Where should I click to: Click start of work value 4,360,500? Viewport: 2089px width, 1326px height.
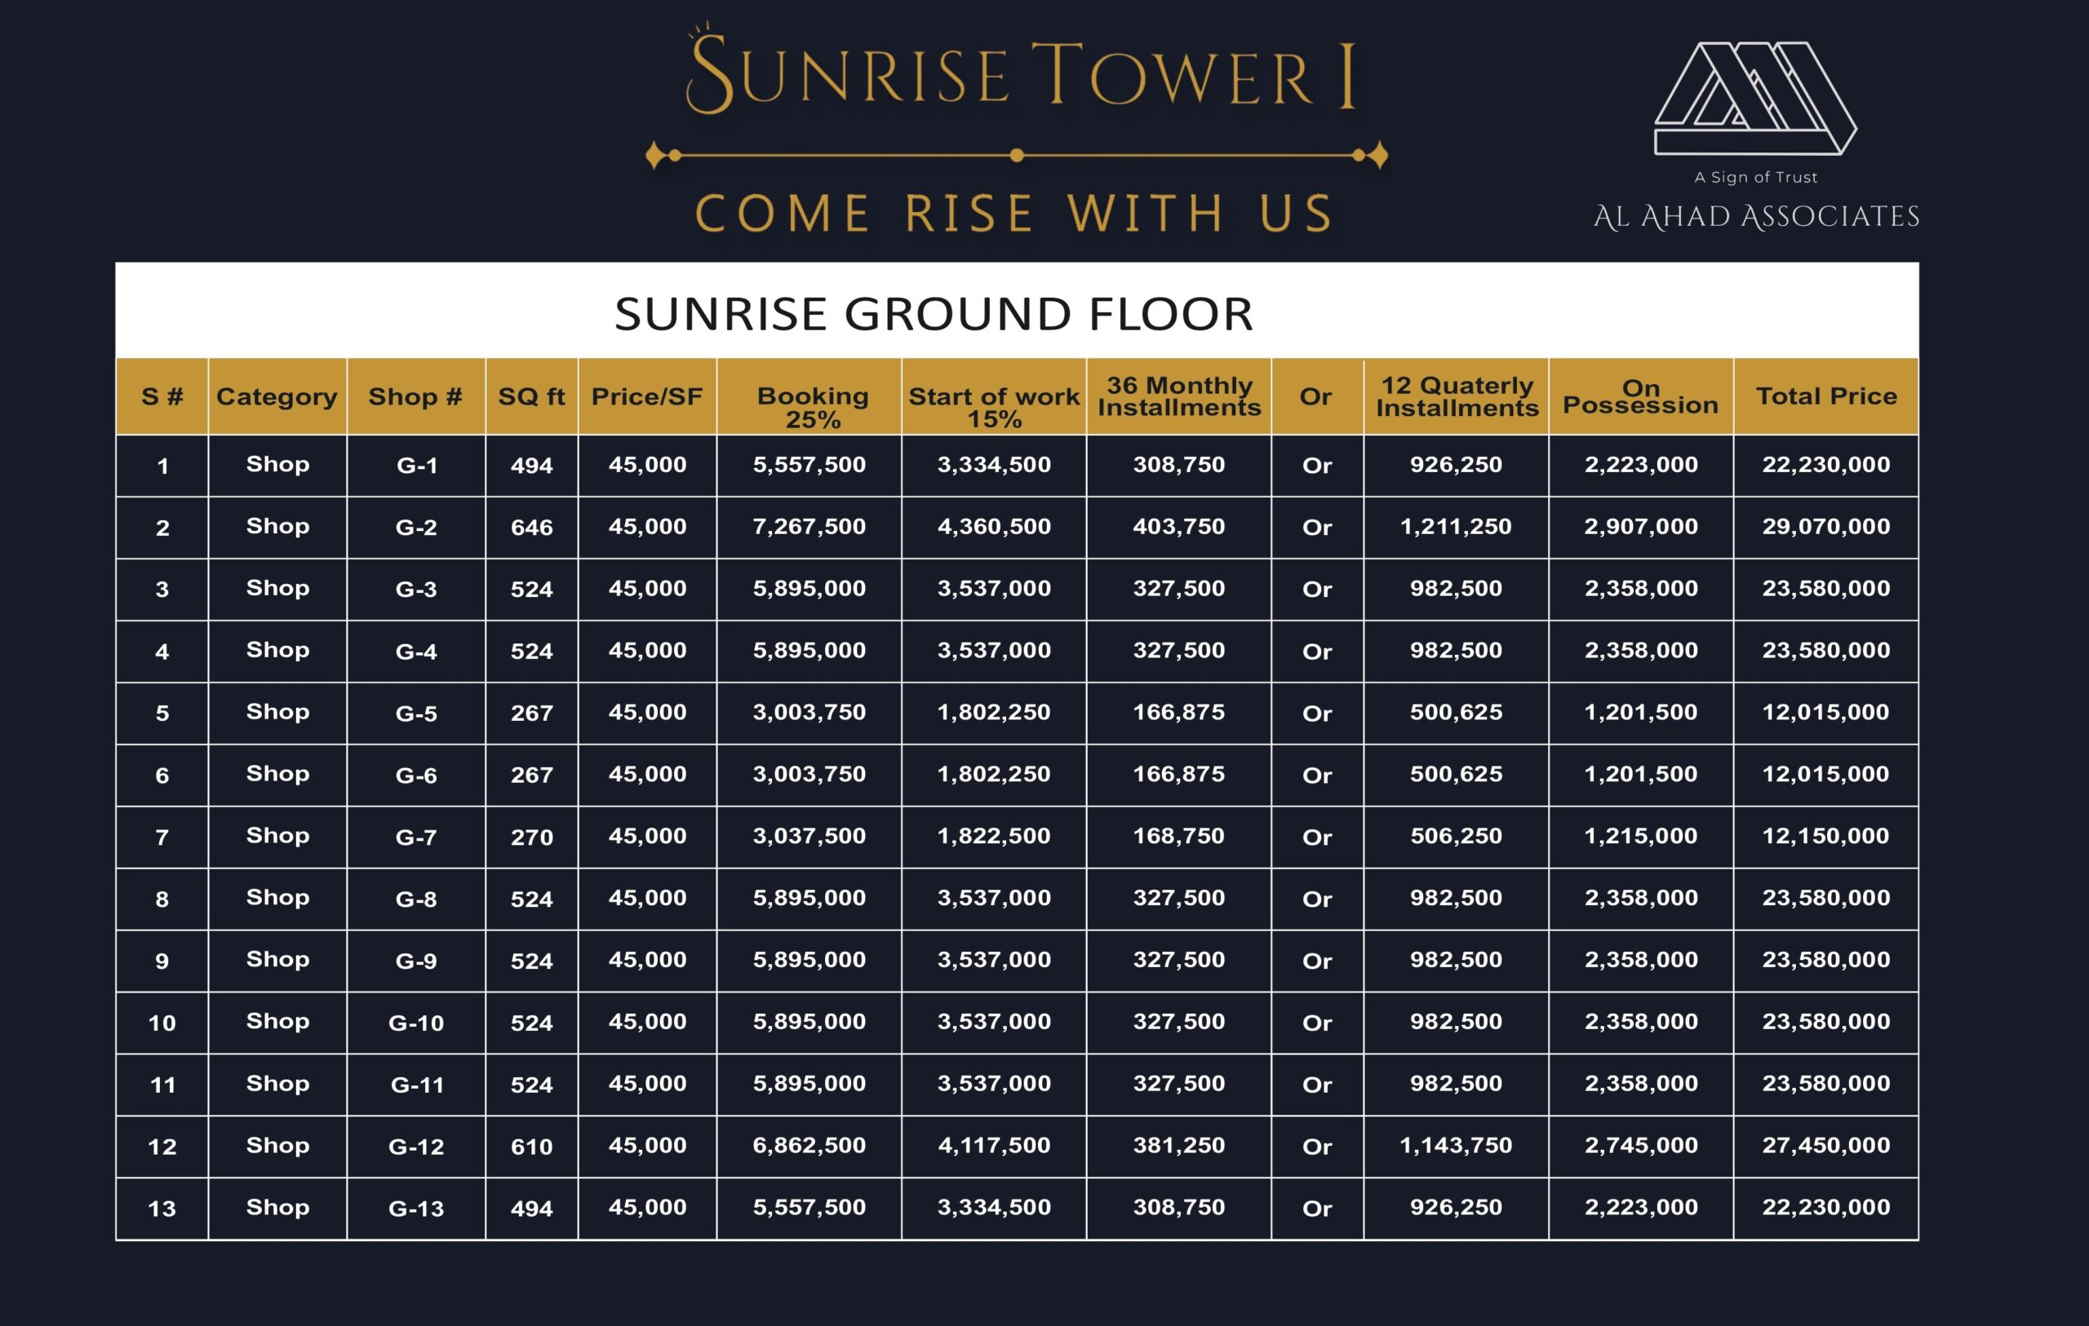tap(994, 527)
